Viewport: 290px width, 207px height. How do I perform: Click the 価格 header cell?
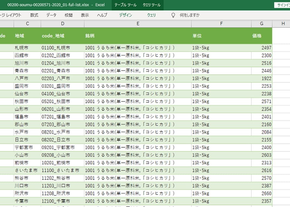coord(262,36)
